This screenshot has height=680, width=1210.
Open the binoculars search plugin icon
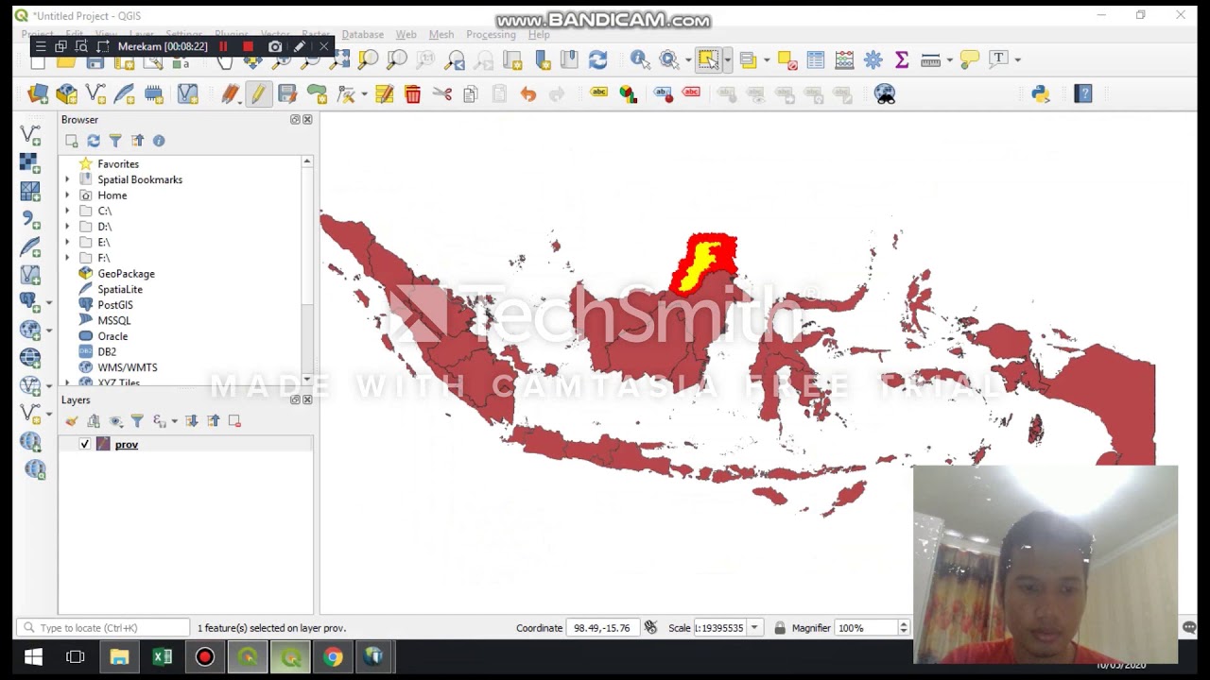coord(885,93)
